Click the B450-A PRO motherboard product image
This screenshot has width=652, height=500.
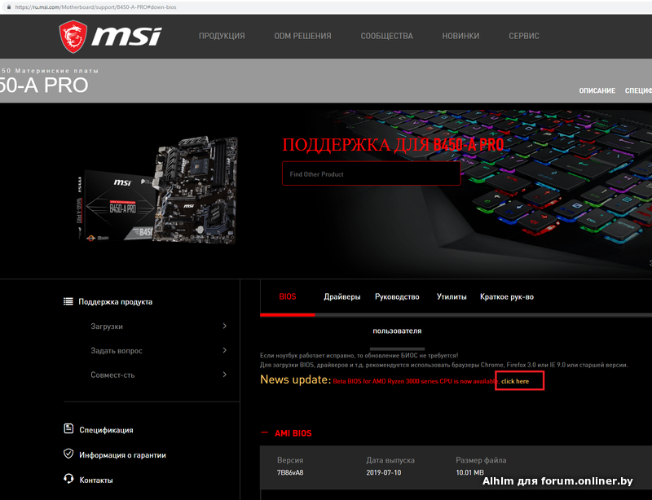(x=158, y=190)
